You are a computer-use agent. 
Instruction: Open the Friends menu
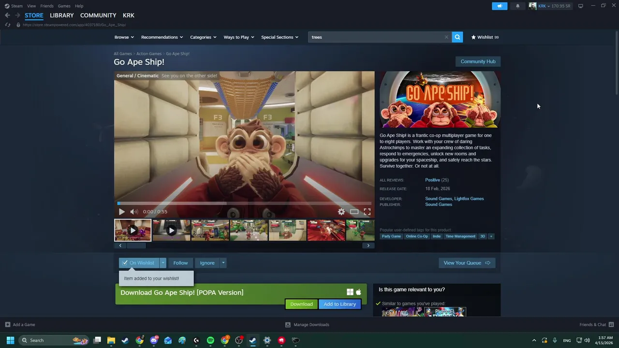(47, 6)
